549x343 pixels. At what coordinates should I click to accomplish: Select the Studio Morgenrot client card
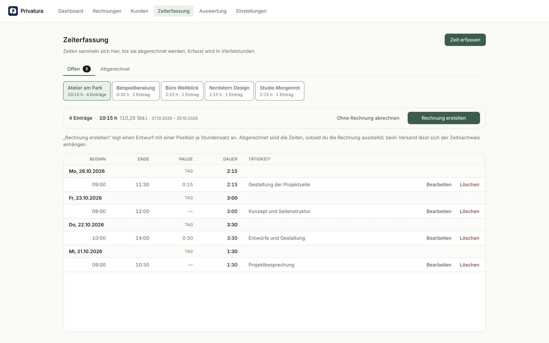280,91
